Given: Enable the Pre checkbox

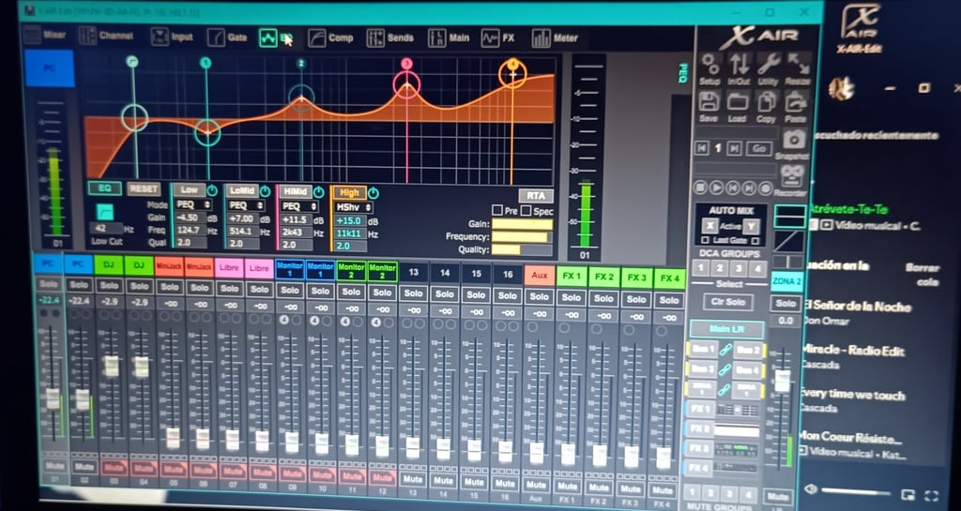Looking at the screenshot, I should pos(497,211).
